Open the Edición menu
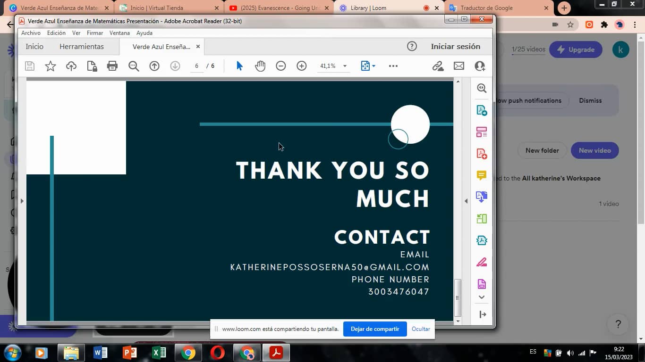Viewport: 645px width, 362px height. pyautogui.click(x=56, y=33)
